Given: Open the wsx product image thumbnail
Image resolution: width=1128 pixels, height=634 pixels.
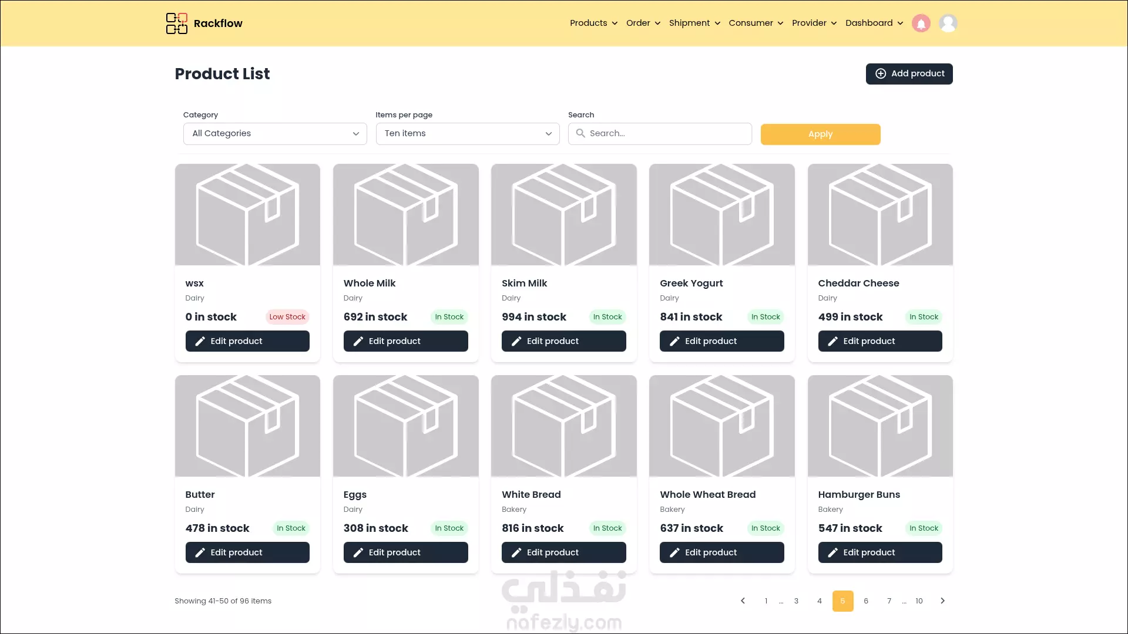Looking at the screenshot, I should pyautogui.click(x=247, y=215).
